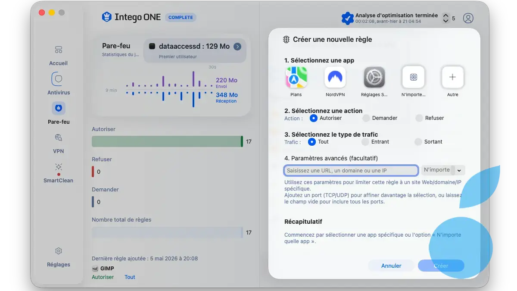This screenshot has height=291, width=517.
Task: Select Sortant traffic type
Action: (x=418, y=141)
